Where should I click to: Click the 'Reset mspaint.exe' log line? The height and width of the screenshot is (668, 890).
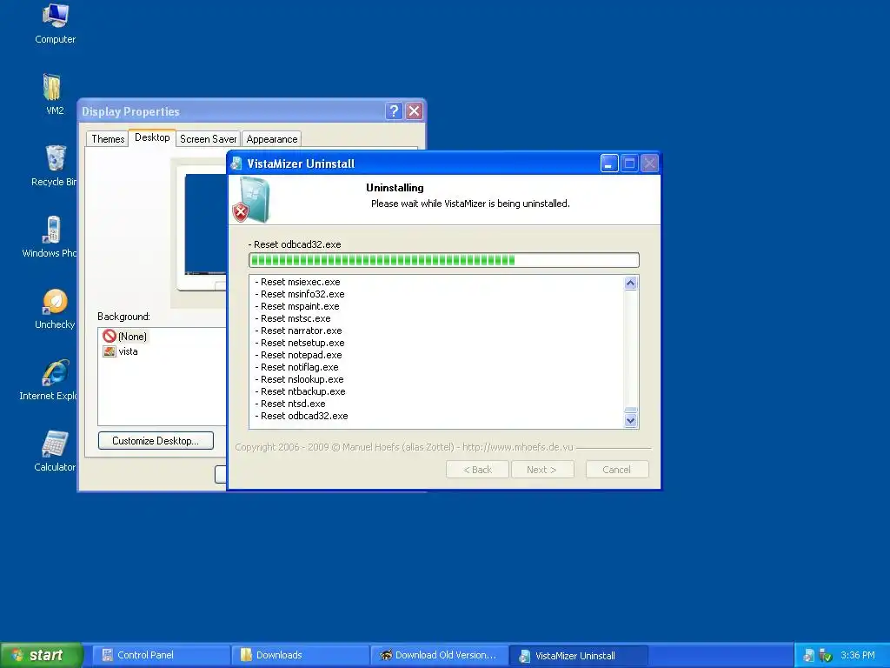click(x=297, y=306)
